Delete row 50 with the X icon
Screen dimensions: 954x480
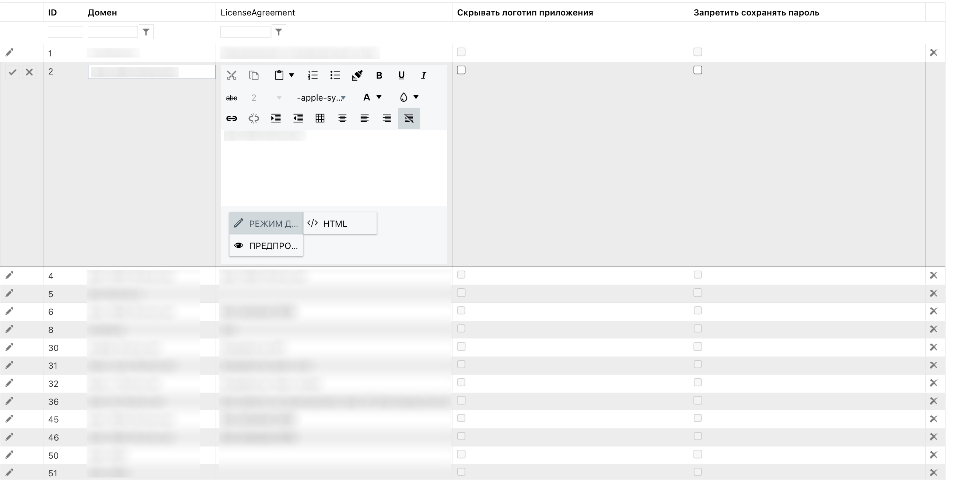(x=934, y=455)
